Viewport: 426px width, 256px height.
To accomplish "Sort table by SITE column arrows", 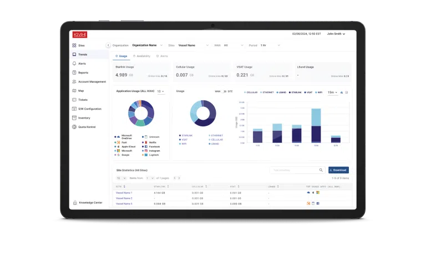I will click(124, 187).
